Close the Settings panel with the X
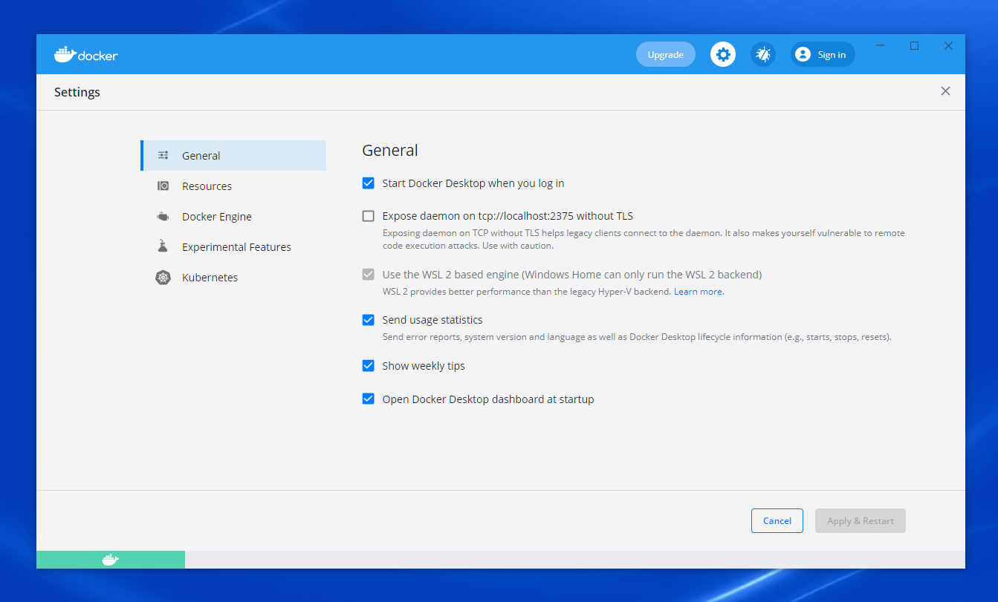This screenshot has width=998, height=602. coord(945,91)
